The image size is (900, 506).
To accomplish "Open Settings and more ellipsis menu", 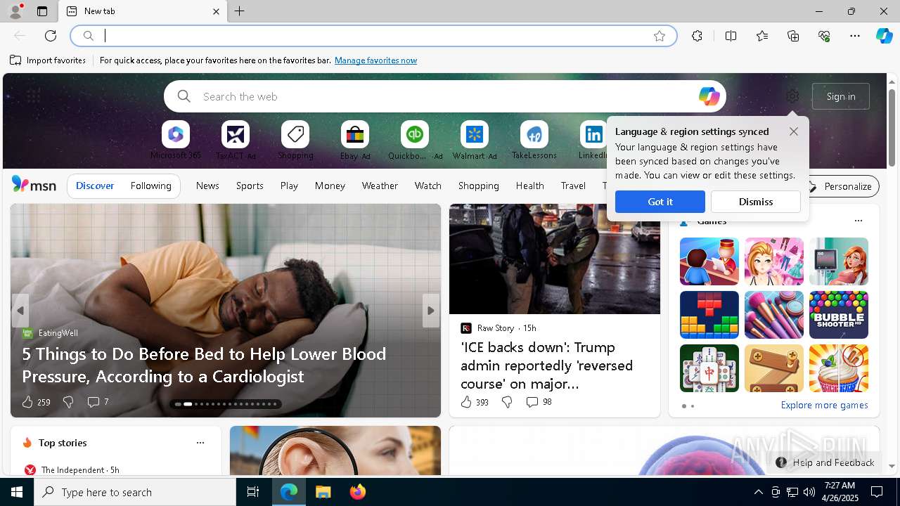I will click(855, 36).
